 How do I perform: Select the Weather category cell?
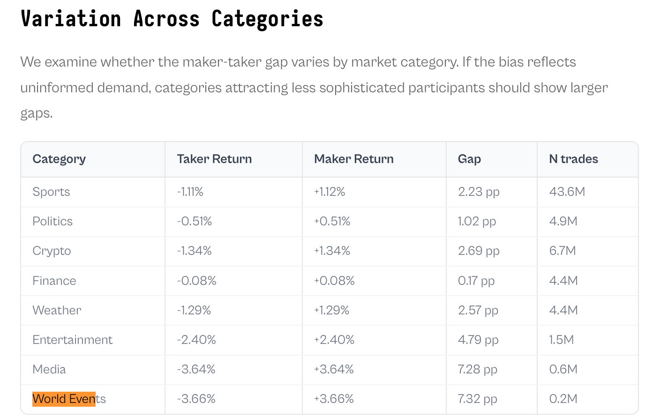pos(57,311)
